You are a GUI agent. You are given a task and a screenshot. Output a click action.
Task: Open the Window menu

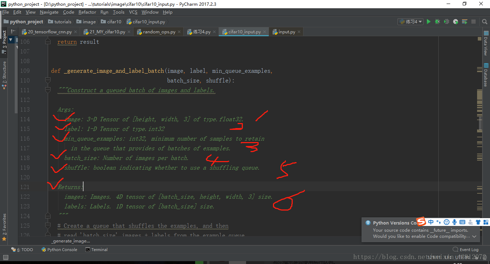(x=150, y=12)
